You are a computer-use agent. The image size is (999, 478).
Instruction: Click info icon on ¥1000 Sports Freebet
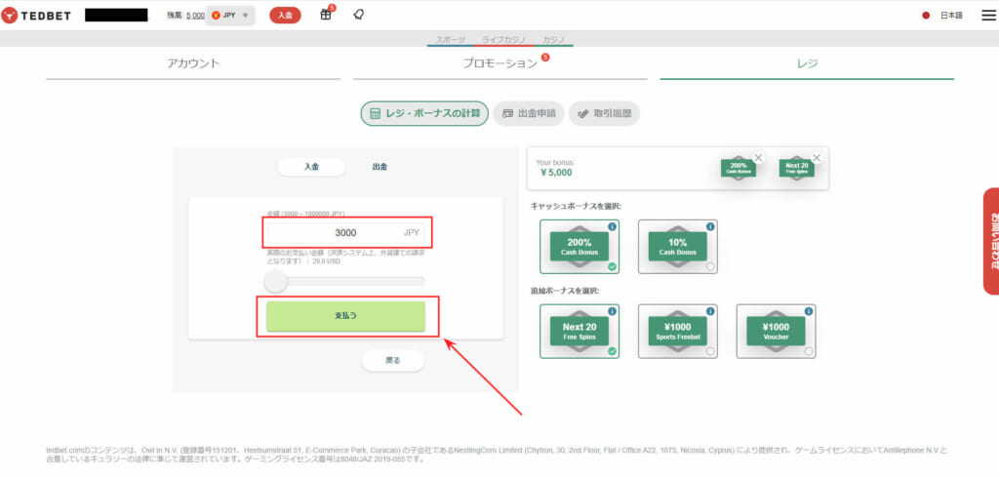pos(710,311)
